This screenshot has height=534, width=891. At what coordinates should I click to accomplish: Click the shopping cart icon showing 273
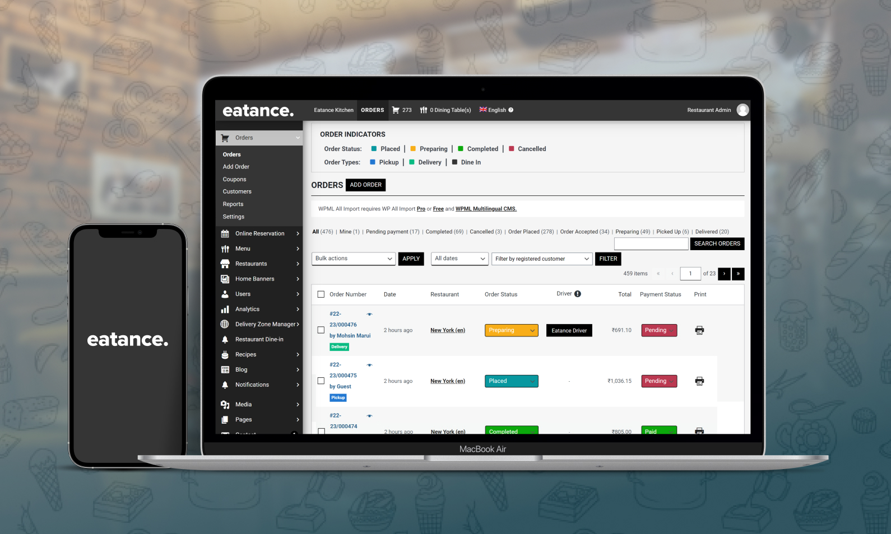[x=396, y=110]
